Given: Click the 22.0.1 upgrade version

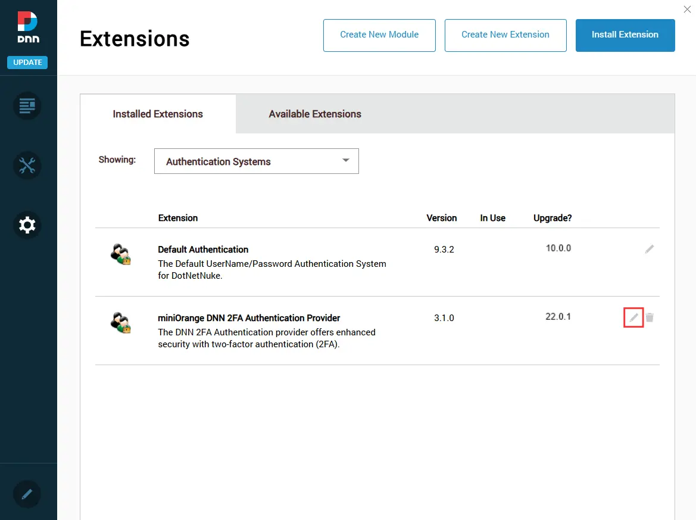Looking at the screenshot, I should (x=558, y=317).
